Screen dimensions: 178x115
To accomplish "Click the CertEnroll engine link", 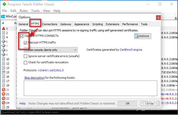I will (131, 50).
